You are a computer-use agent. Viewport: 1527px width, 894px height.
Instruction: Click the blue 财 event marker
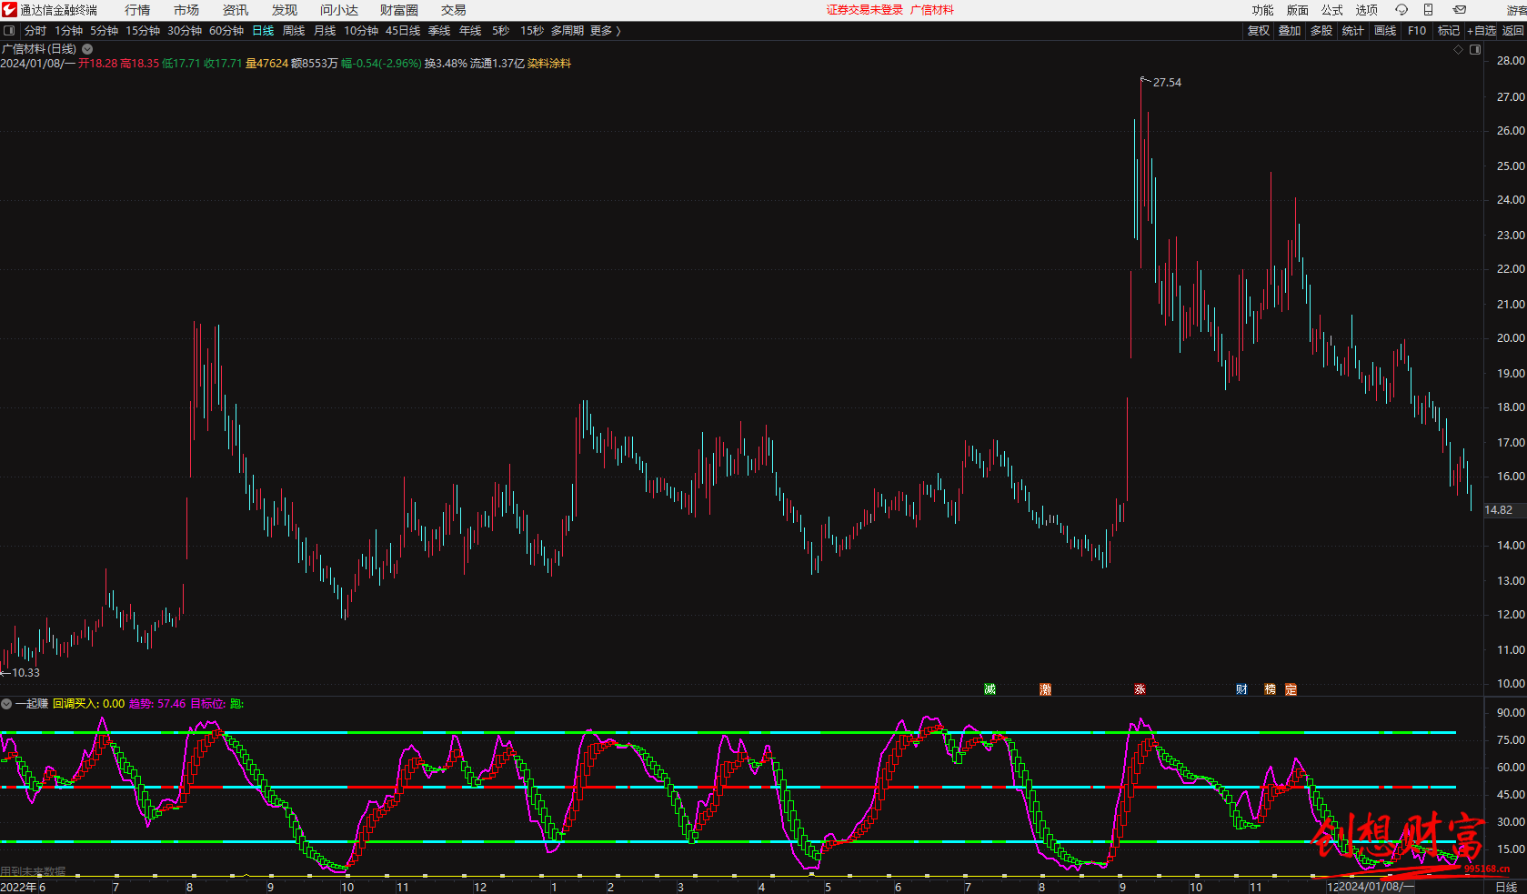[1242, 689]
